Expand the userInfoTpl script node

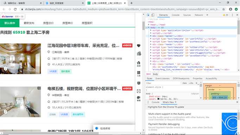[151, 39]
